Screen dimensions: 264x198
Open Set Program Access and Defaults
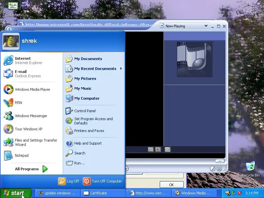(x=94, y=121)
